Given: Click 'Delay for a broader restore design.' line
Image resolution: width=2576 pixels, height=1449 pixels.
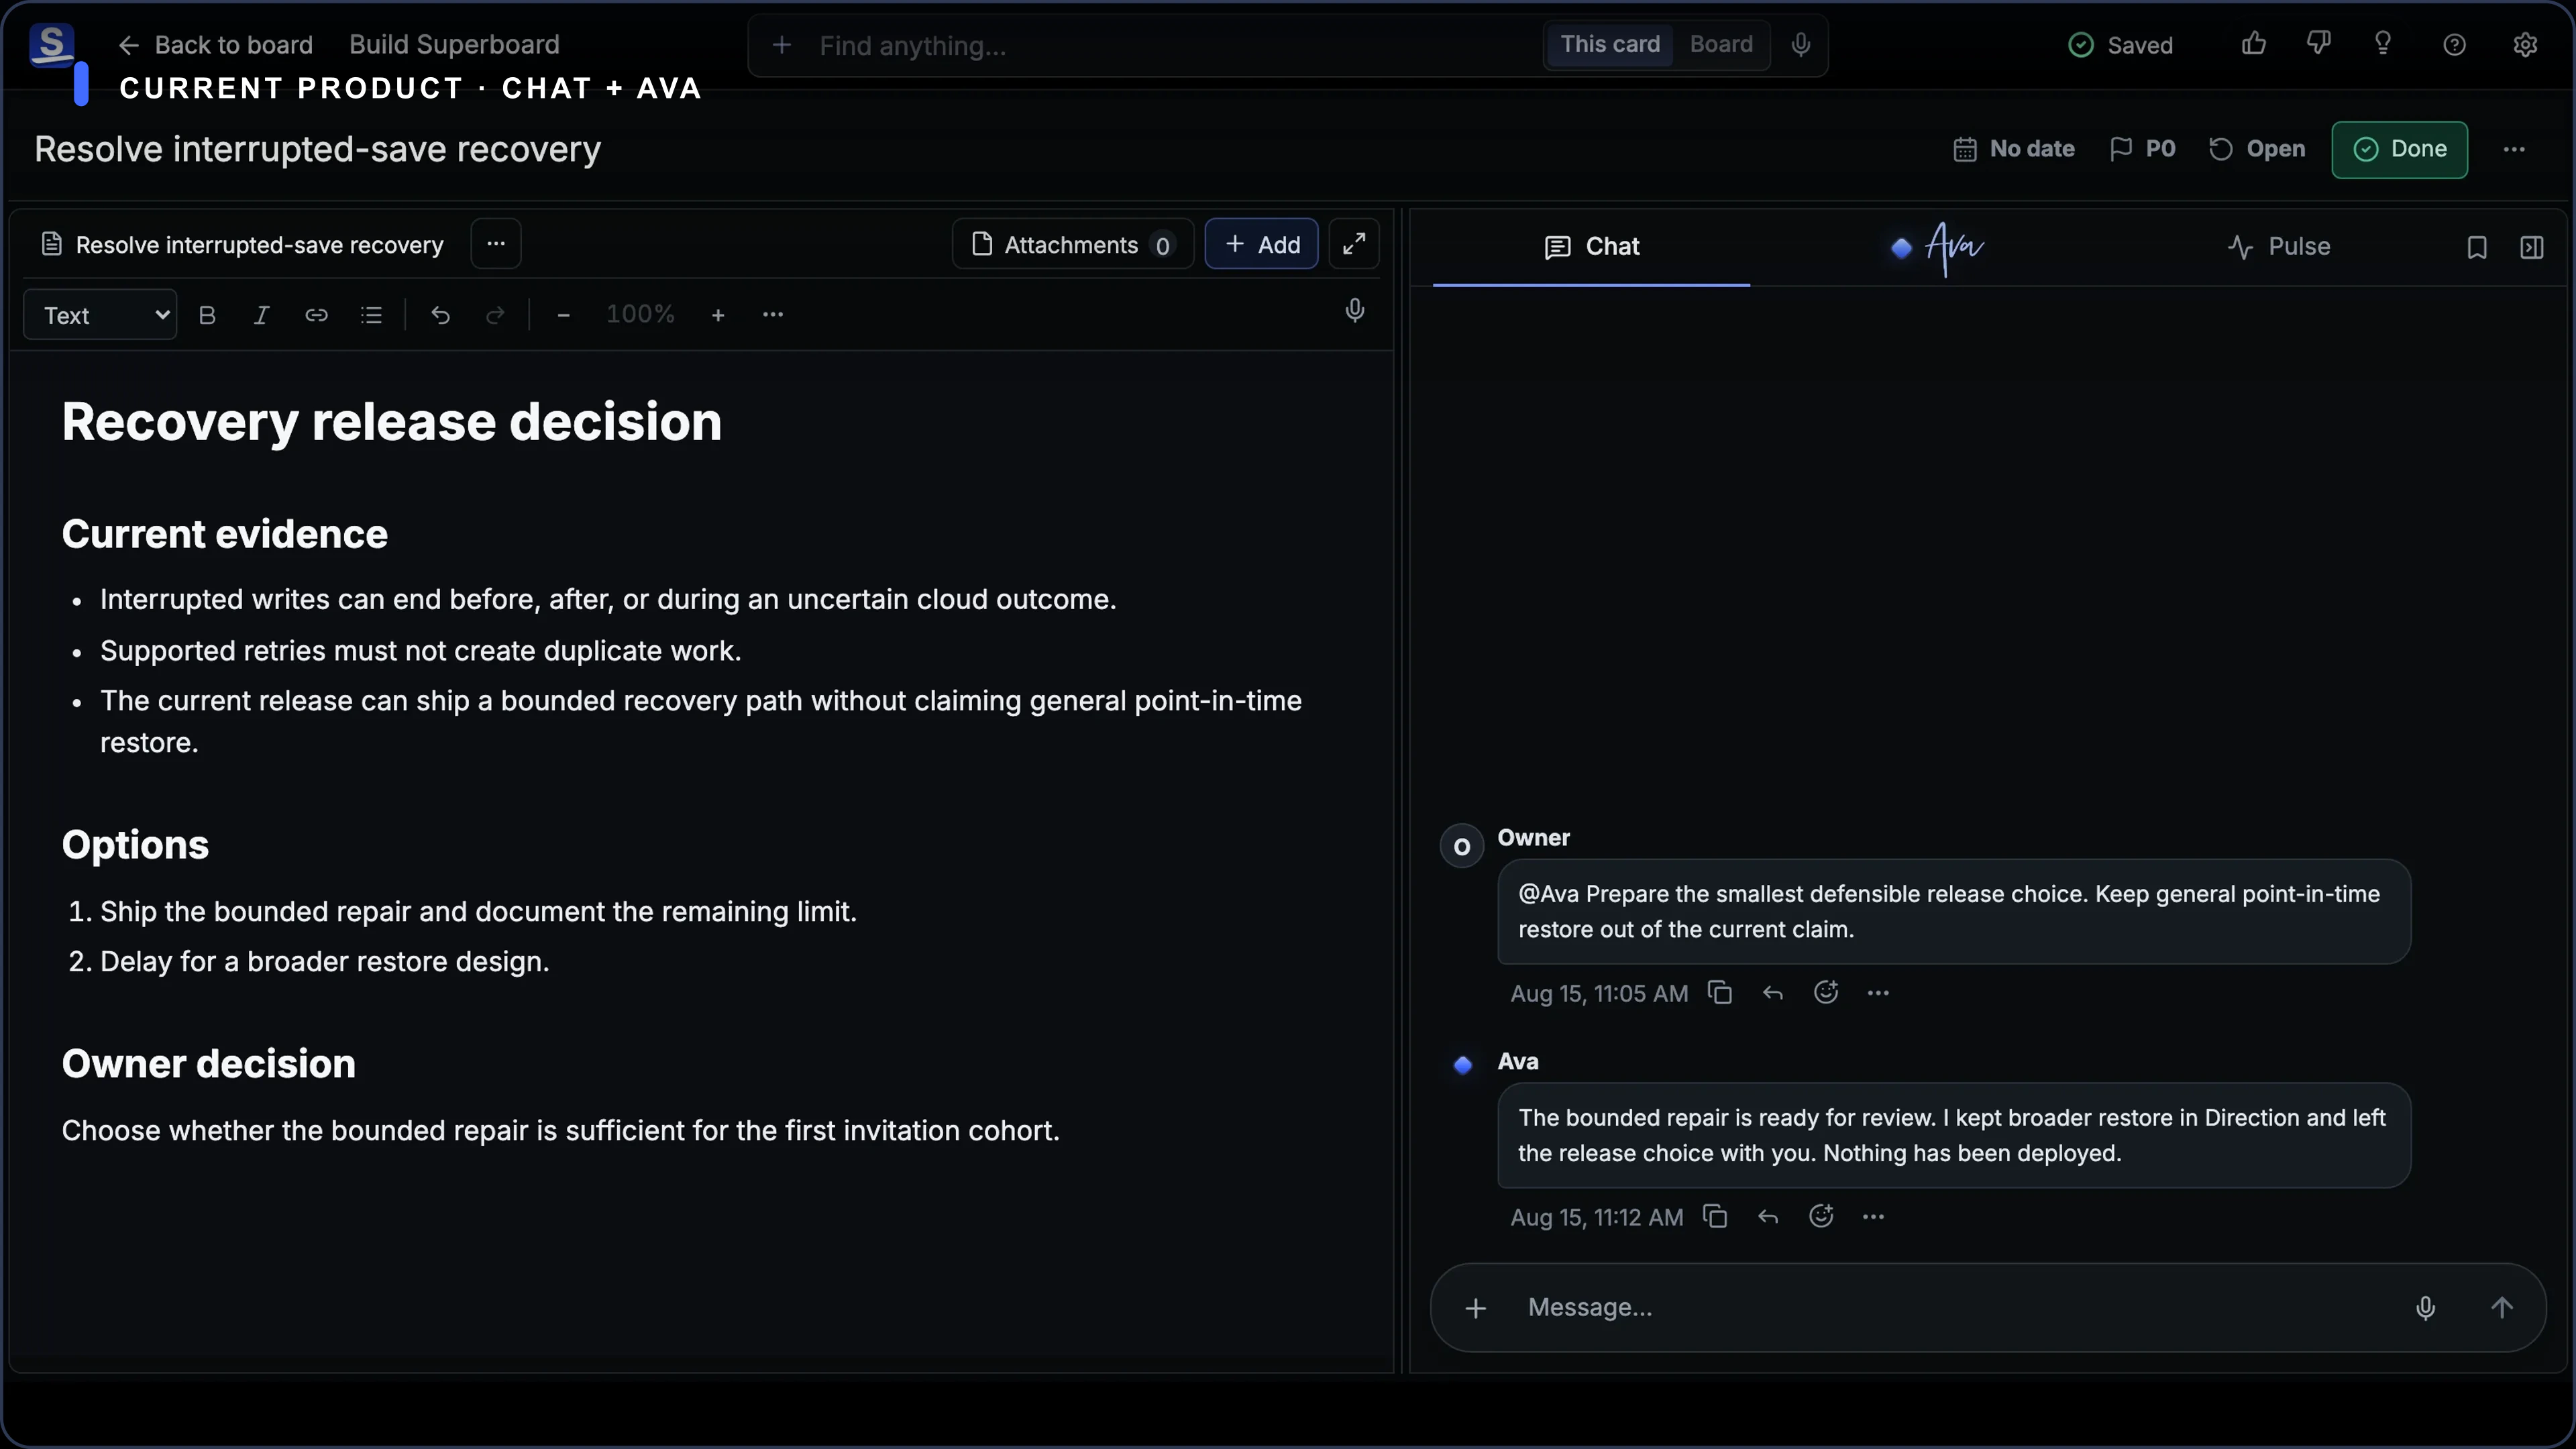Looking at the screenshot, I should click(325, 962).
